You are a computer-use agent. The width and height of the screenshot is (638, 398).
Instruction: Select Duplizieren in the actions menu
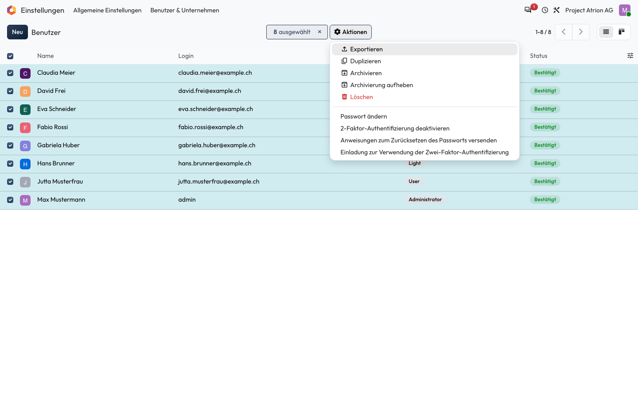coord(424,61)
